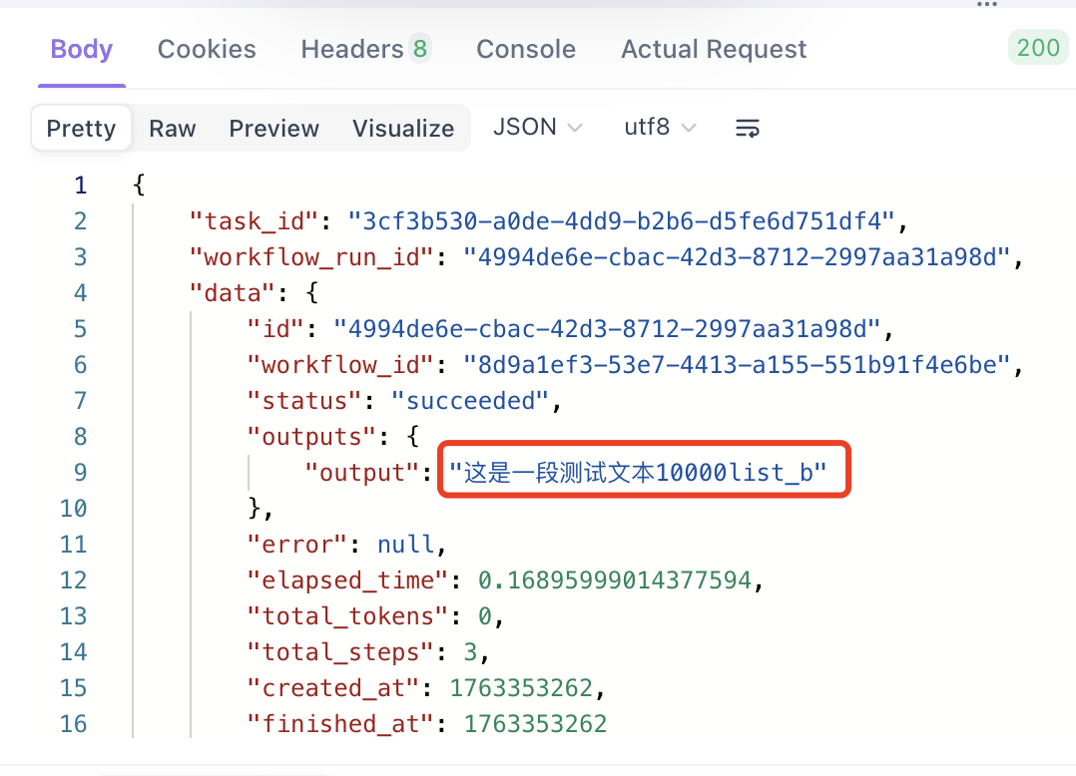
Task: Click the highlighted output value text
Action: click(x=638, y=473)
